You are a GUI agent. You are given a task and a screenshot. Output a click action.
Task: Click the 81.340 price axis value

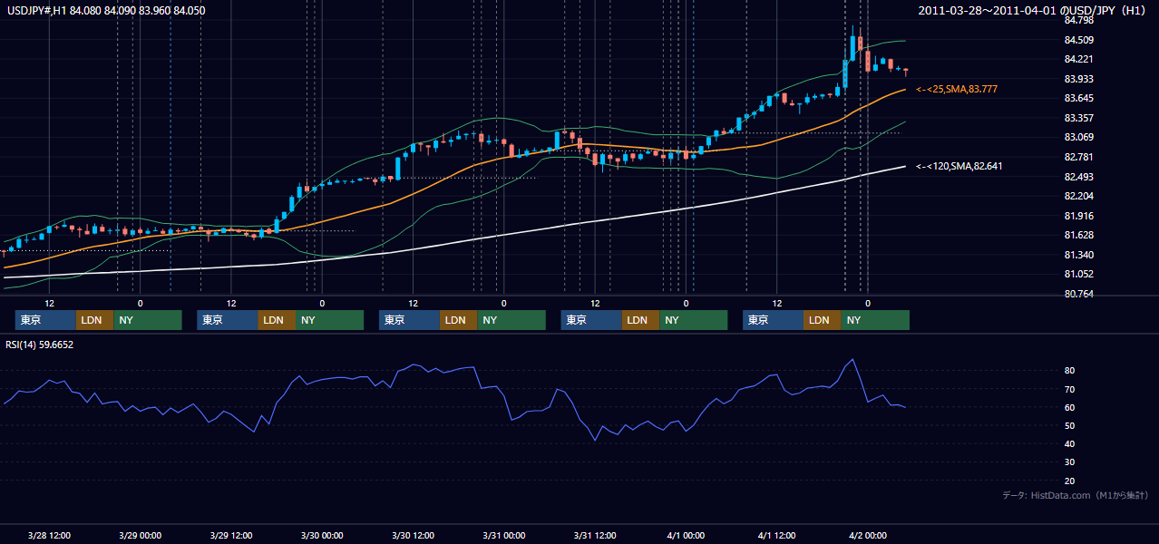[x=1078, y=255]
